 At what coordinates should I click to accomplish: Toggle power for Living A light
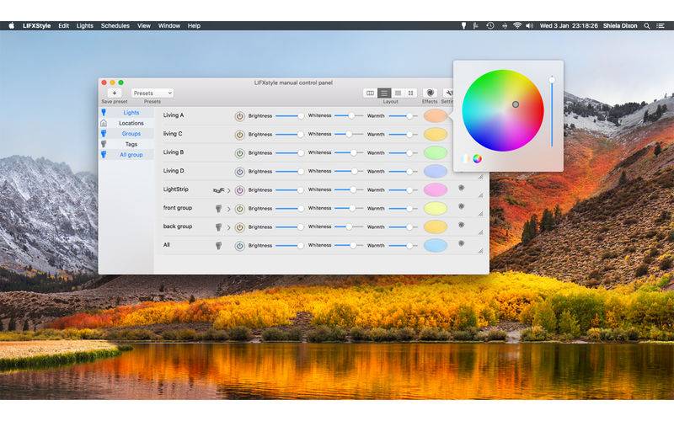click(x=239, y=116)
